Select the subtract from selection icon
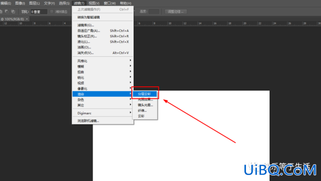 [7, 11]
